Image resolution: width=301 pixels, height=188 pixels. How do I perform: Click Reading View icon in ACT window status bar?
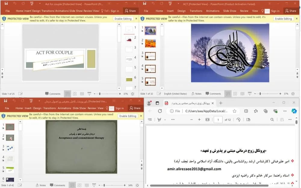coord(242,94)
